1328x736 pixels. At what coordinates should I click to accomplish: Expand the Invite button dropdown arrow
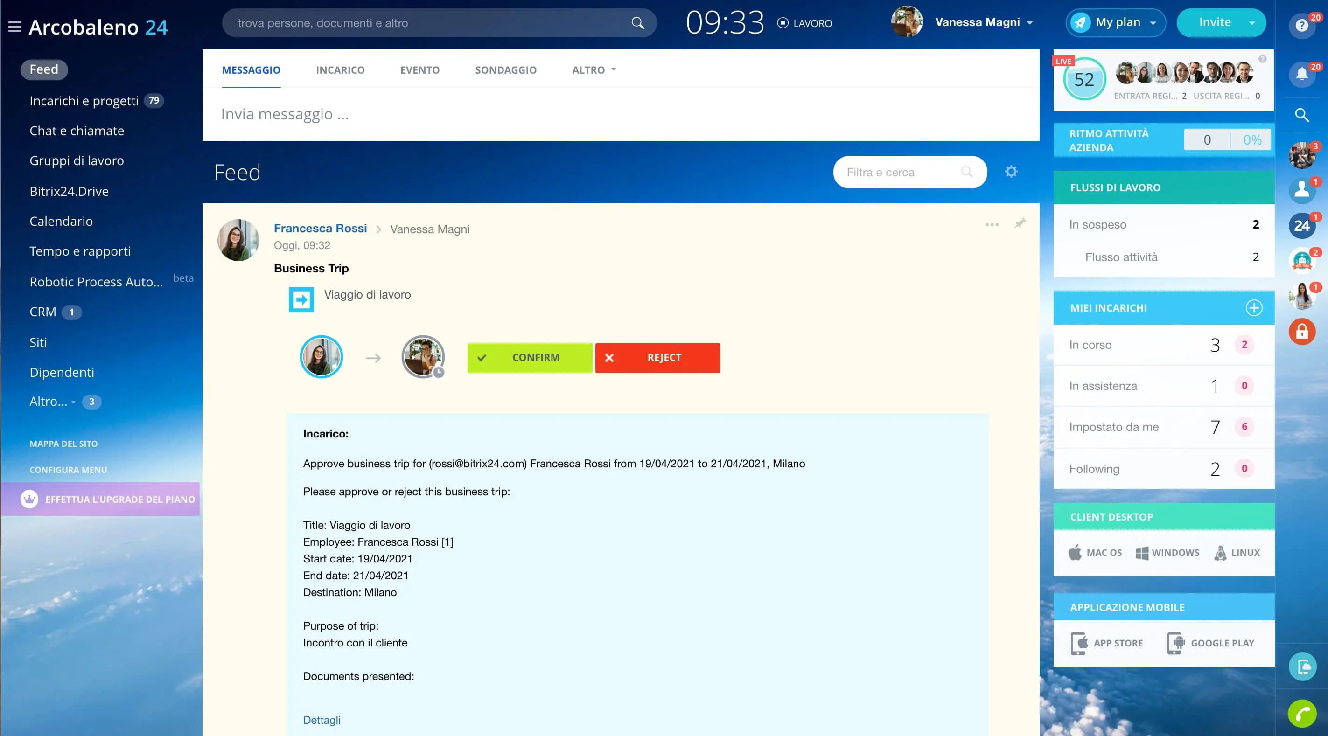pyautogui.click(x=1251, y=23)
